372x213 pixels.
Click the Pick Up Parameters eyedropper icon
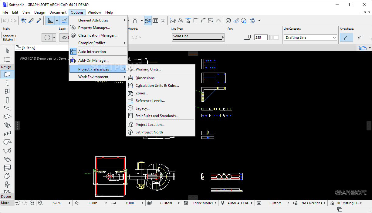pyautogui.click(x=31, y=21)
